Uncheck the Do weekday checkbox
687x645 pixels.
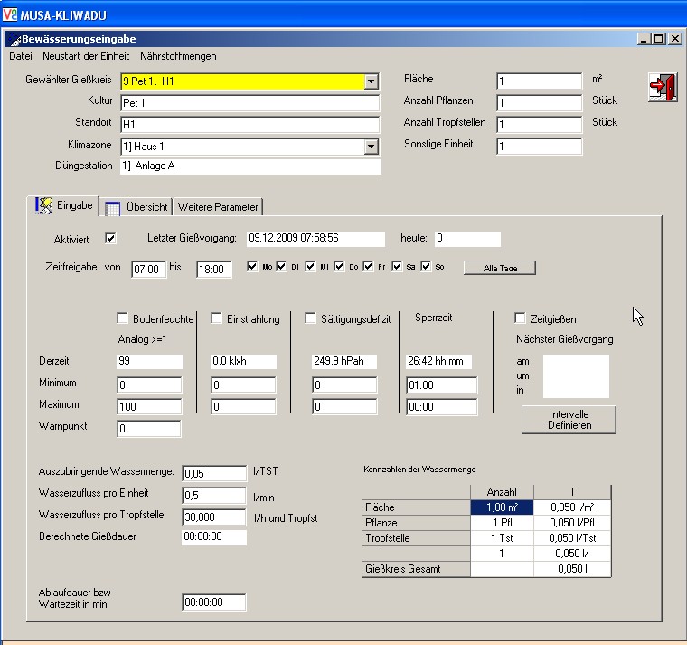(339, 266)
